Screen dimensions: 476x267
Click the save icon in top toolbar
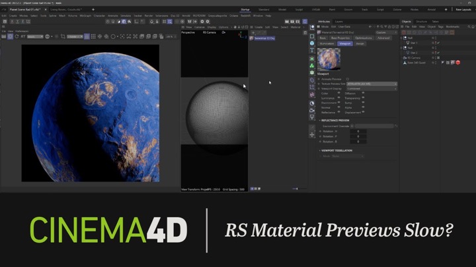(5, 22)
